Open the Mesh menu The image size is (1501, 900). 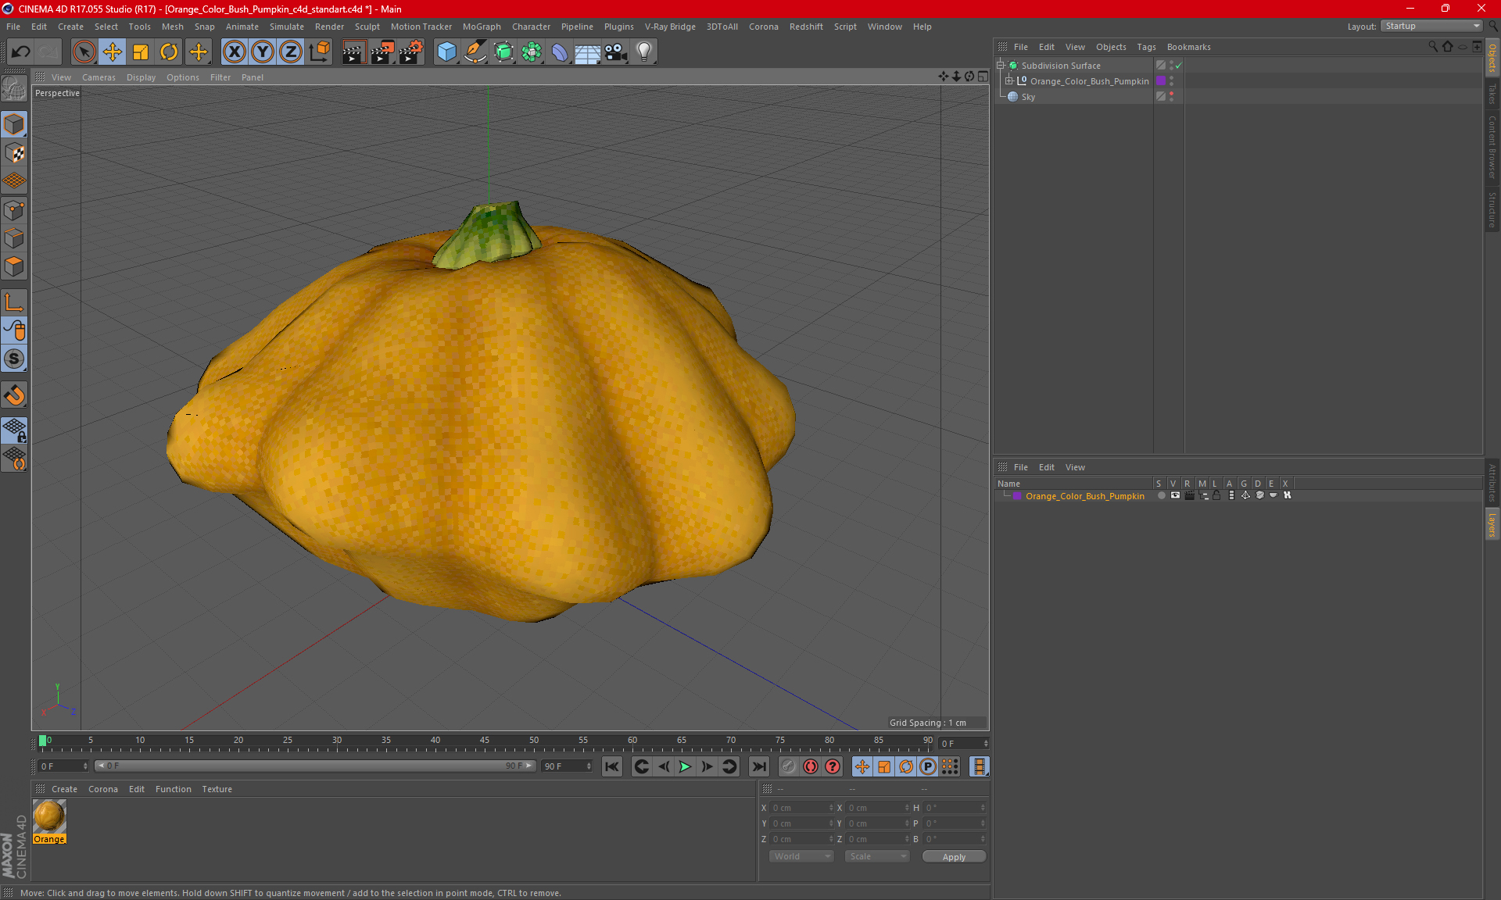(x=172, y=27)
